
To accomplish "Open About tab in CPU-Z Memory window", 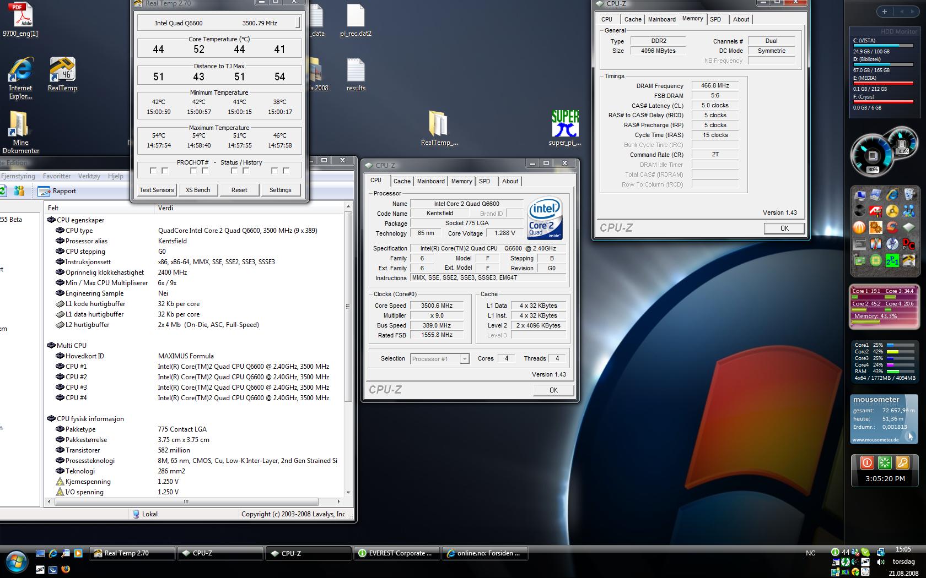I will (741, 19).
